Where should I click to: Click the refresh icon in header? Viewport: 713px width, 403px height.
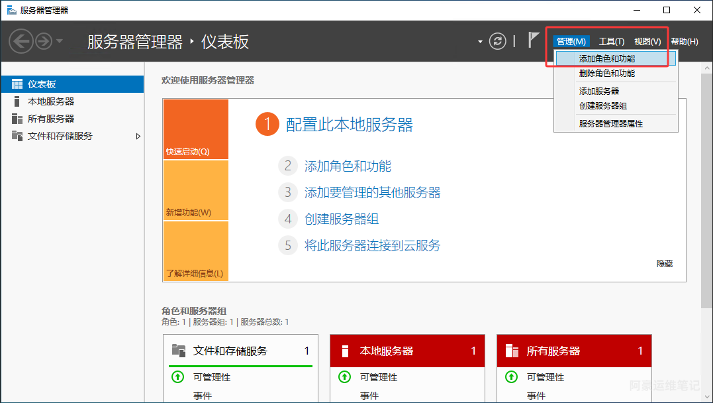pyautogui.click(x=497, y=42)
